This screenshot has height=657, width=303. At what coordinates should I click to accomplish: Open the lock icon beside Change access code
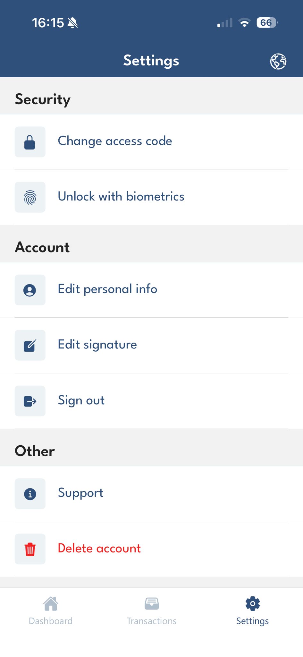30,141
